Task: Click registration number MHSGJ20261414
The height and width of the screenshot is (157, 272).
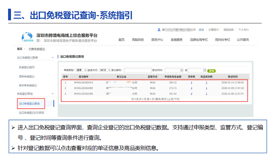Action: (84, 83)
